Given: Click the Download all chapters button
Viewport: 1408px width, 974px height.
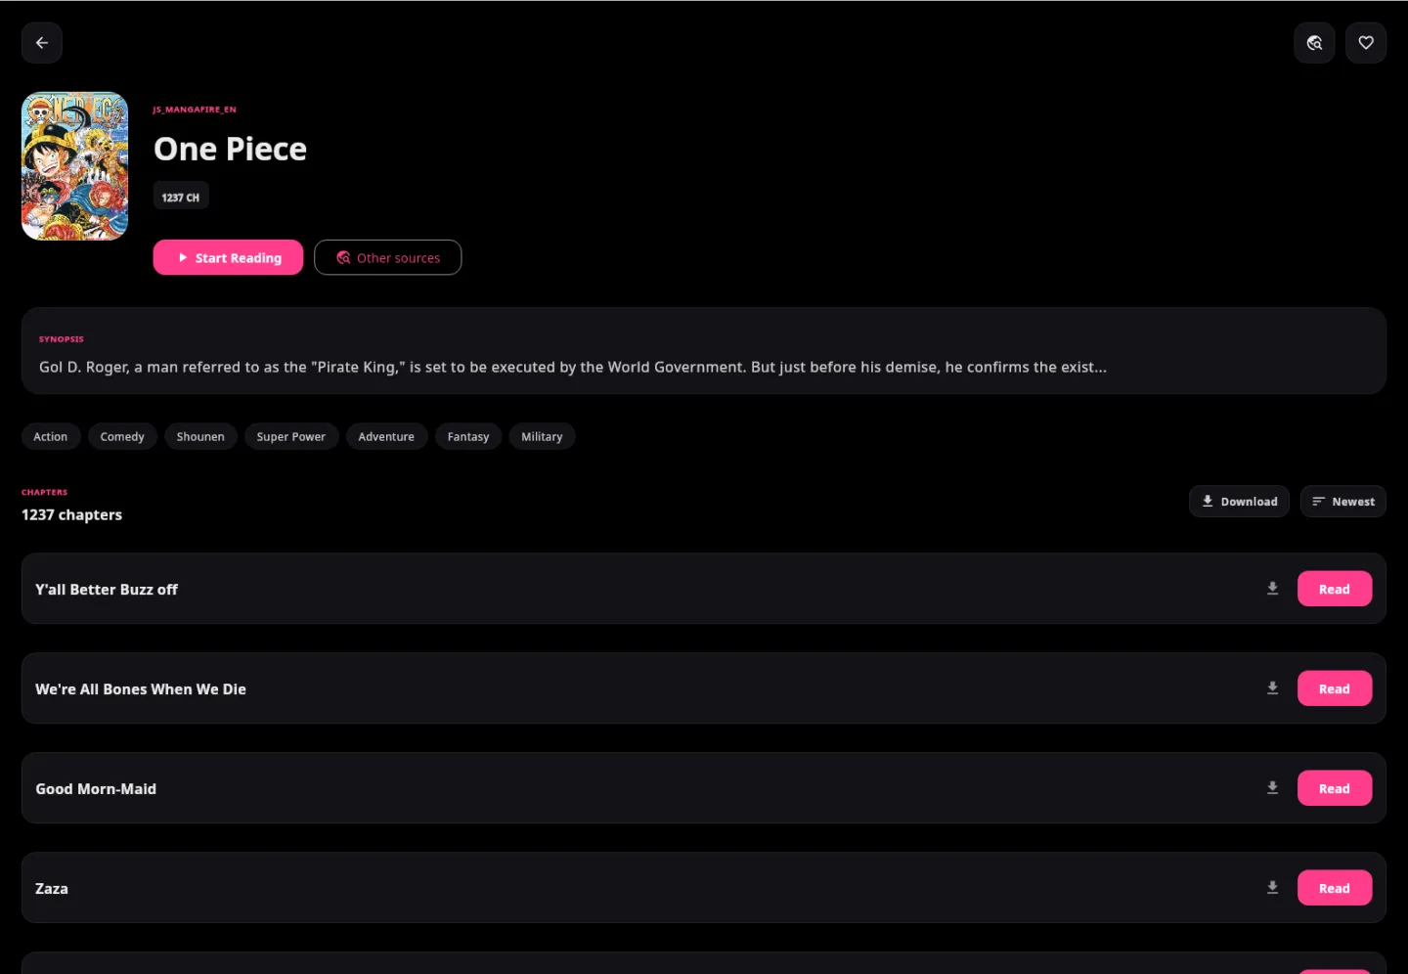Looking at the screenshot, I should pos(1239,502).
